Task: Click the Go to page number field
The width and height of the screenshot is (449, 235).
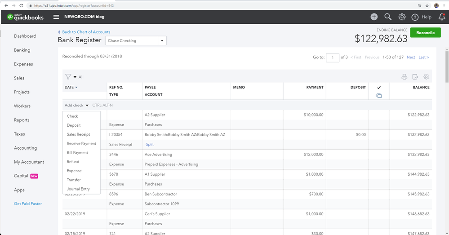Action: pyautogui.click(x=333, y=58)
